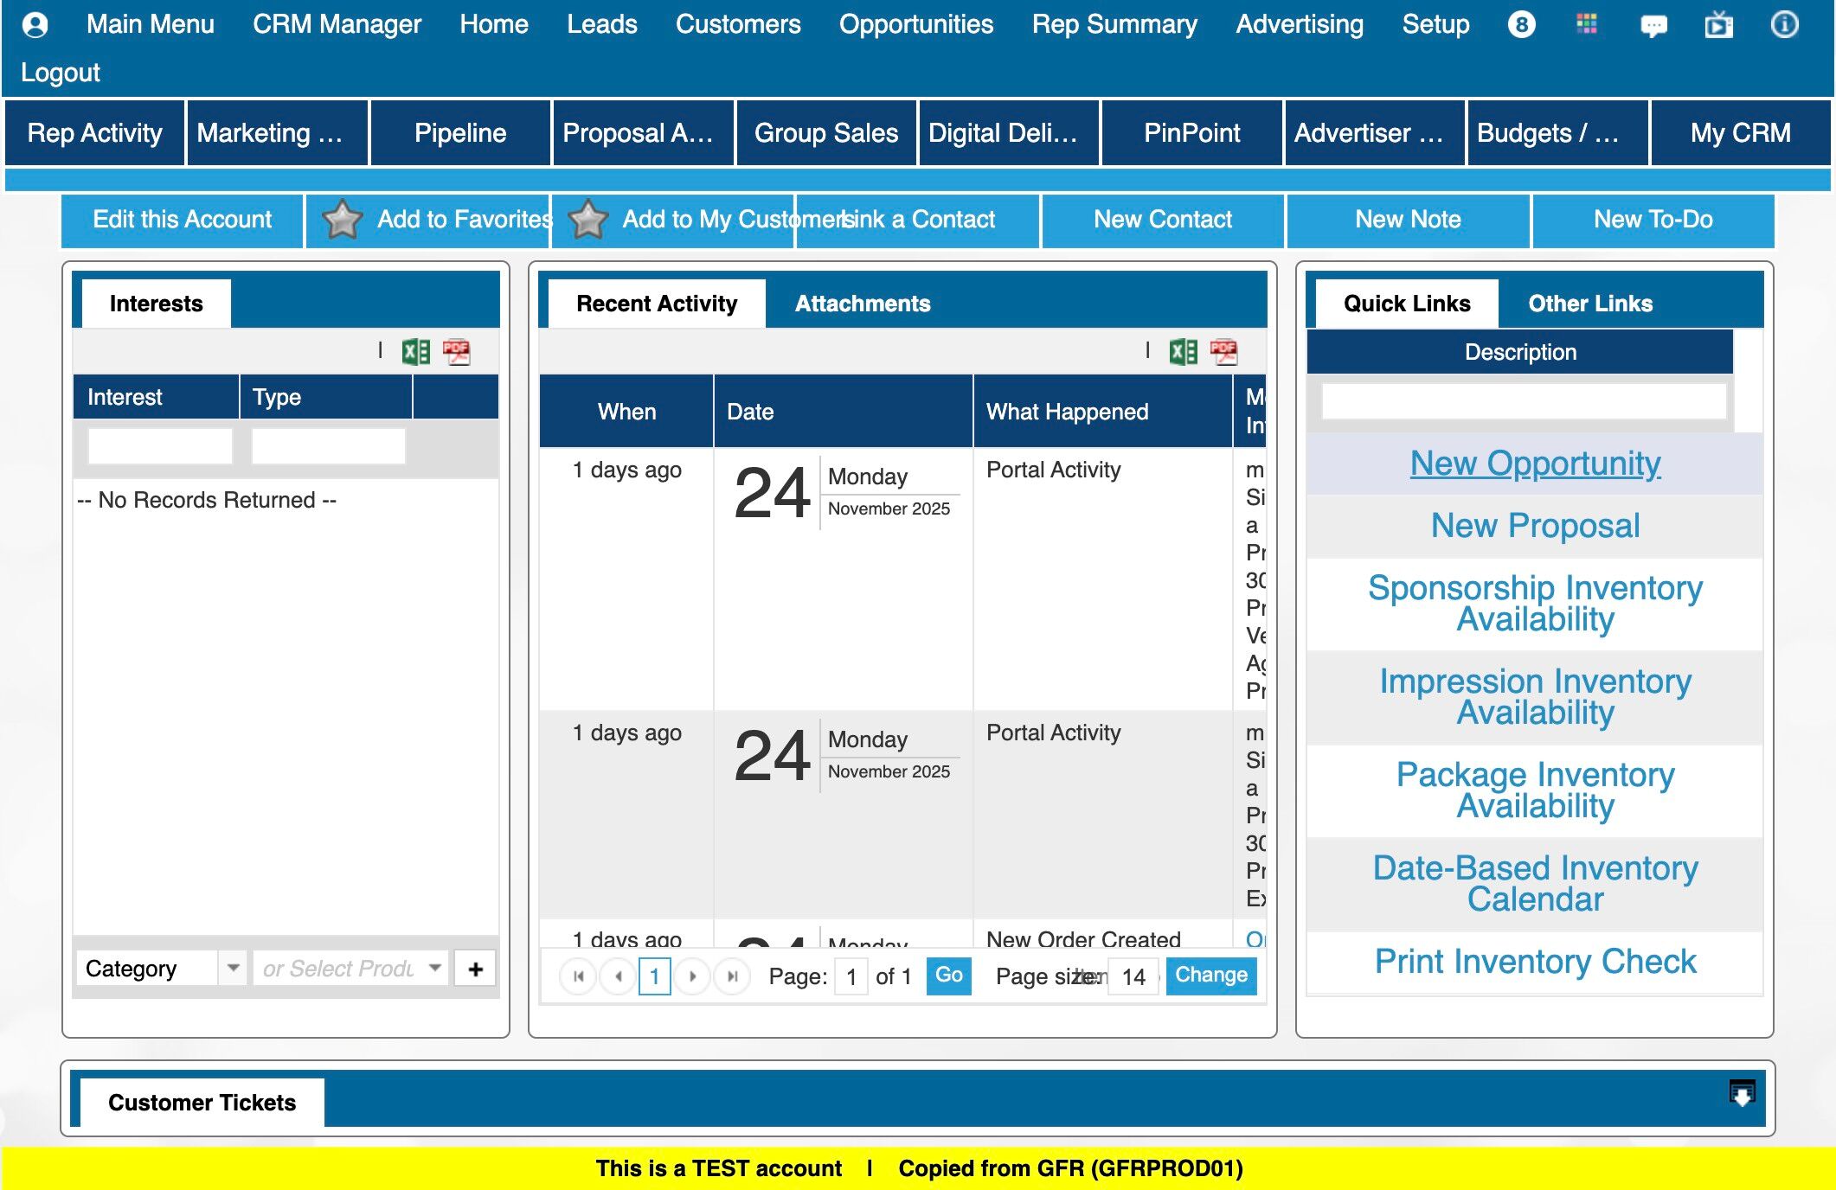Click the user profile icon in top bar
1836x1190 pixels.
pos(35,24)
